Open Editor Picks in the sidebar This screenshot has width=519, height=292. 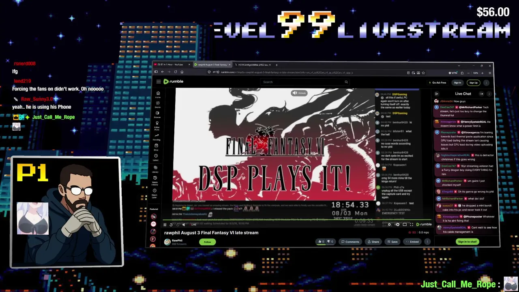pyautogui.click(x=157, y=125)
